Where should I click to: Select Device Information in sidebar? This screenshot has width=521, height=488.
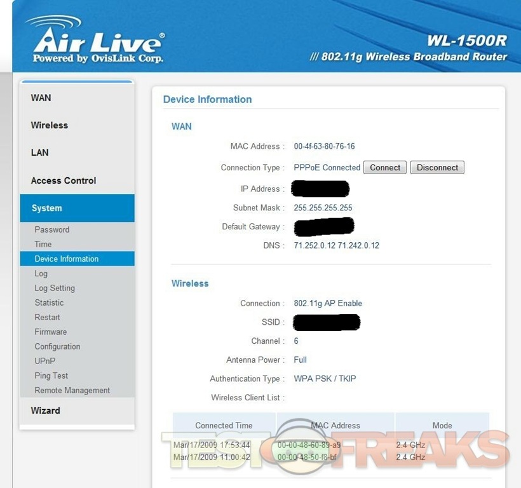(67, 259)
